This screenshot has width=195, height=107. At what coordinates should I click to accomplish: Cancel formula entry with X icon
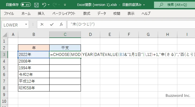click(x=42, y=24)
